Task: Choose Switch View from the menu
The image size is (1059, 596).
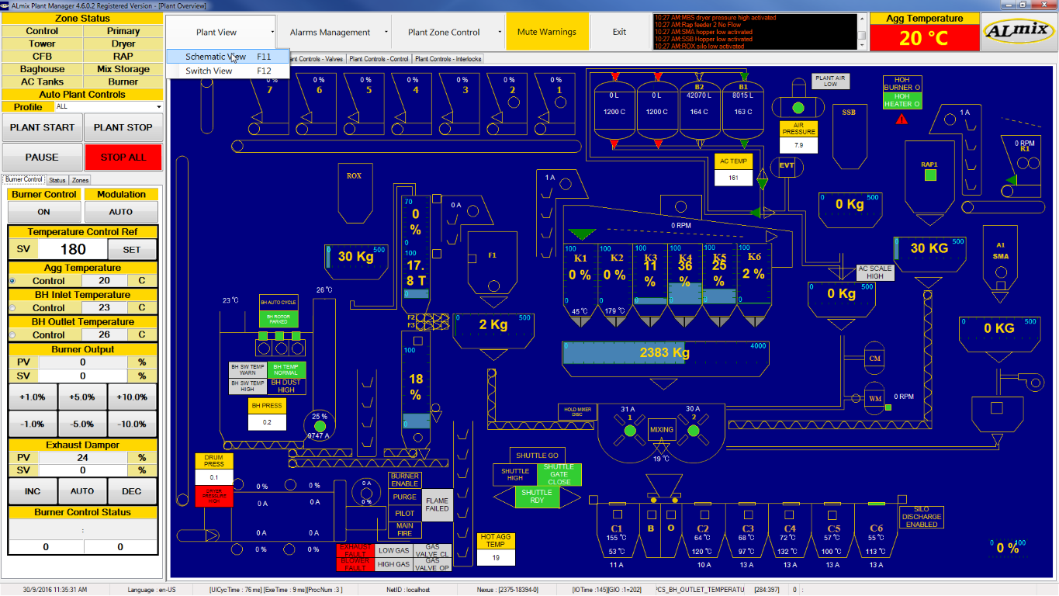Action: (209, 71)
